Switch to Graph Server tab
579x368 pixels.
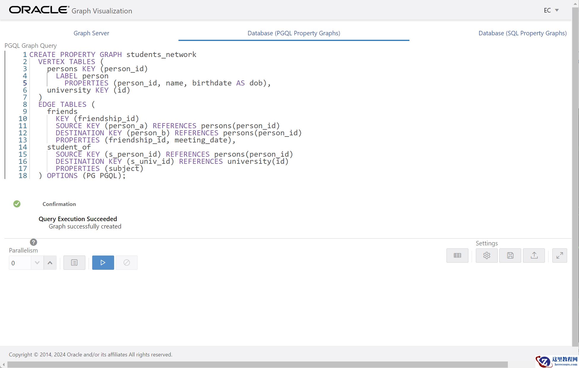tap(91, 33)
